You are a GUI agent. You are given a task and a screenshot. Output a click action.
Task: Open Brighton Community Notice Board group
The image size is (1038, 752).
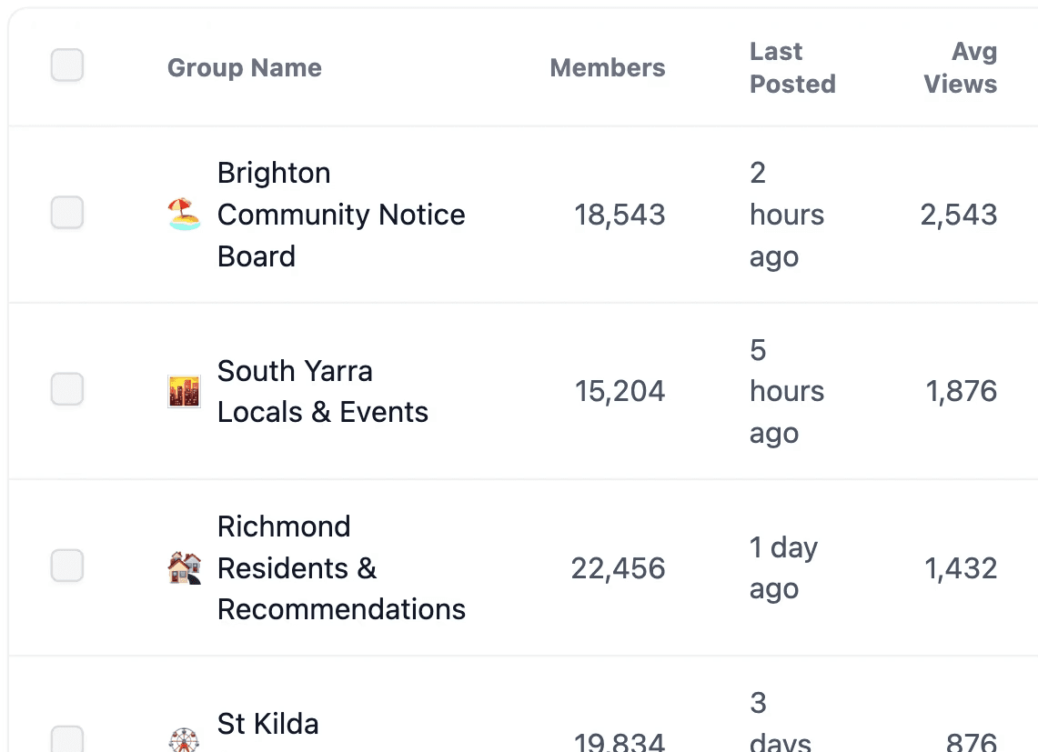(x=340, y=215)
